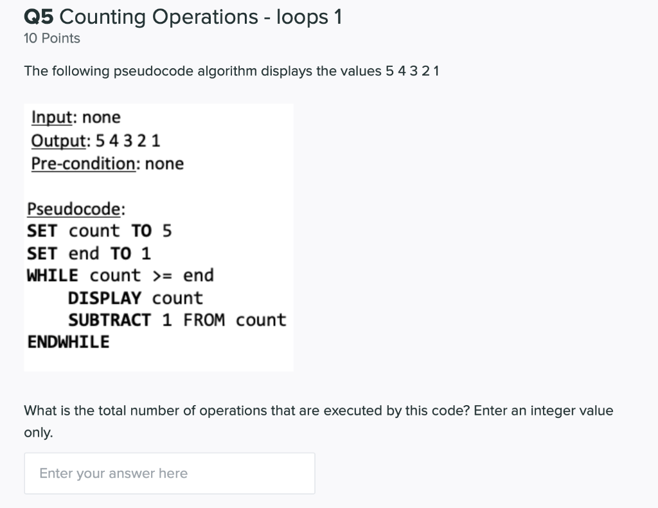658x508 pixels.
Task: Select the line SET end TO 1
Action: coord(89,253)
